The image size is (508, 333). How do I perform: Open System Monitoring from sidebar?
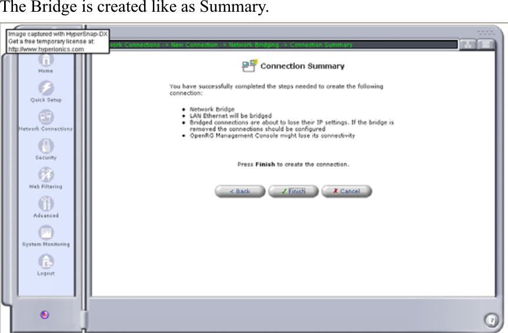pyautogui.click(x=46, y=233)
